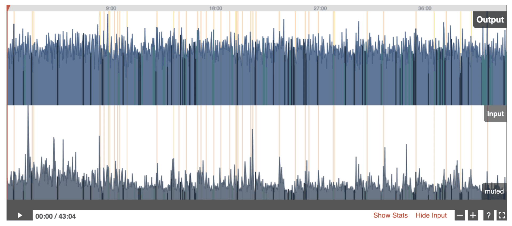This screenshot has height=226, width=512.
Task: Open help with question mark icon
Action: point(489,215)
